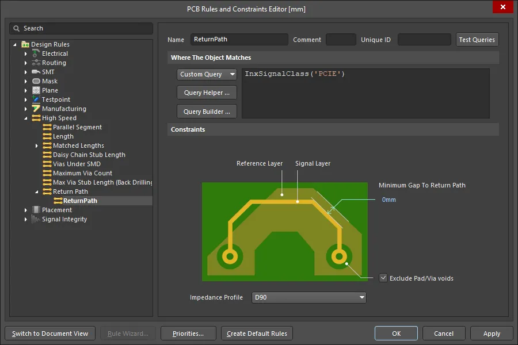Click the Search rules box
Viewport: 518px width, 345px height.
tap(81, 28)
